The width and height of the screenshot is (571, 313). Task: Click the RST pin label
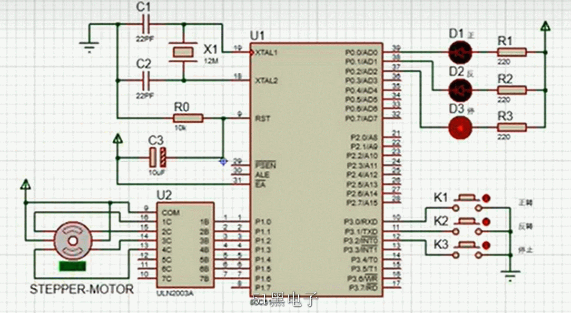point(263,118)
